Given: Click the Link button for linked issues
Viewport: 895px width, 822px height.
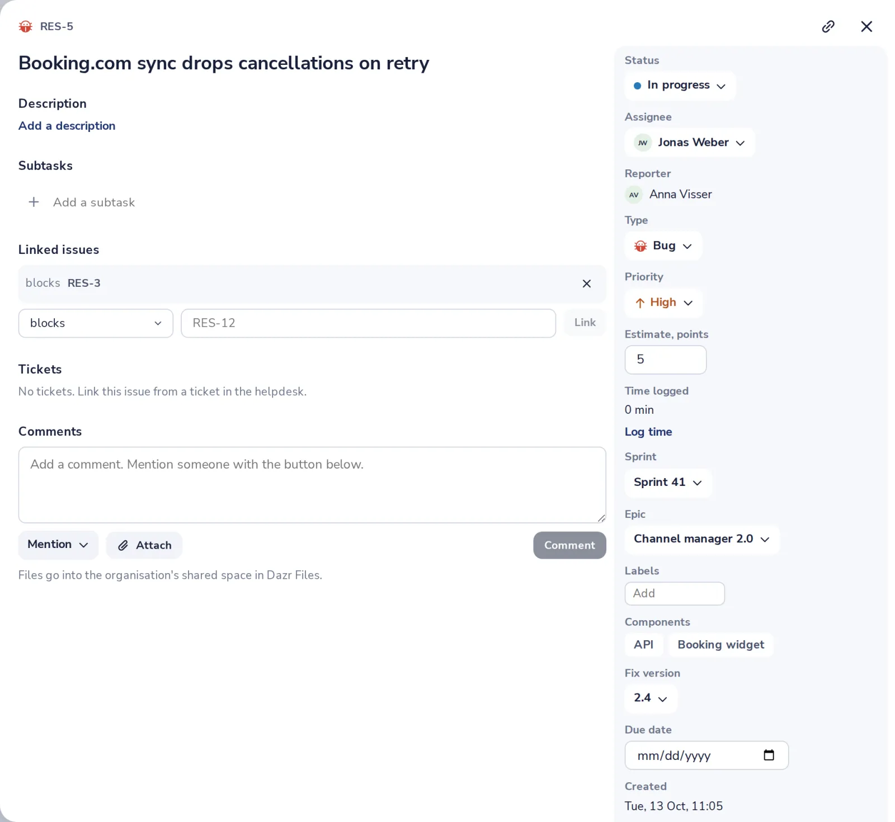Looking at the screenshot, I should 585,323.
